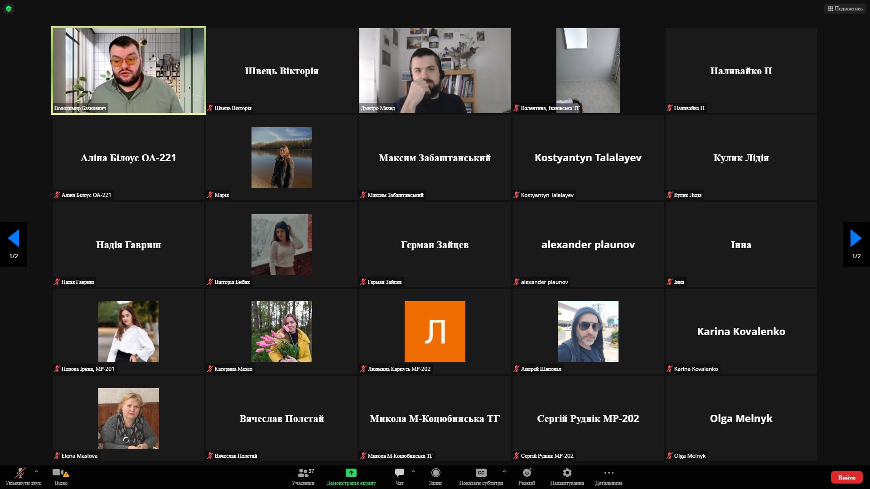Select Дмитро Мехед video tile
The width and height of the screenshot is (870, 489).
tap(435, 71)
